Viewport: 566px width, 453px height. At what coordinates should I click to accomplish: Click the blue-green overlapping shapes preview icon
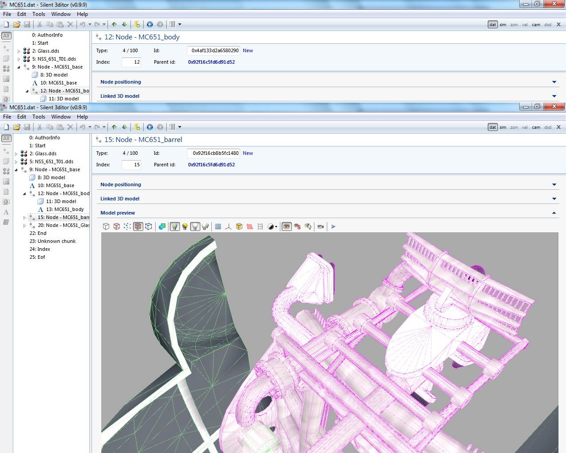(162, 226)
